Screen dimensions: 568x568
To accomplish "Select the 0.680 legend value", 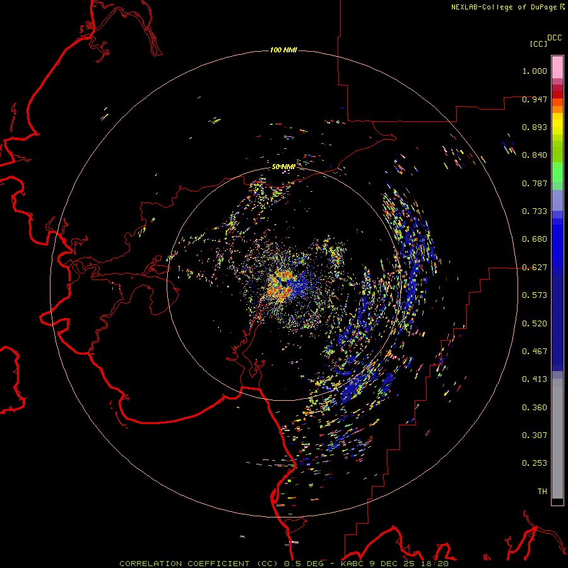I will pyautogui.click(x=535, y=239).
